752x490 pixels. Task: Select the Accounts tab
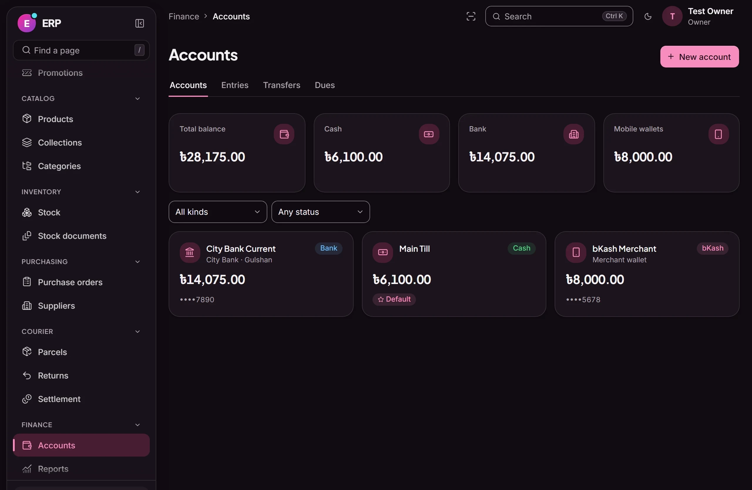tap(188, 85)
